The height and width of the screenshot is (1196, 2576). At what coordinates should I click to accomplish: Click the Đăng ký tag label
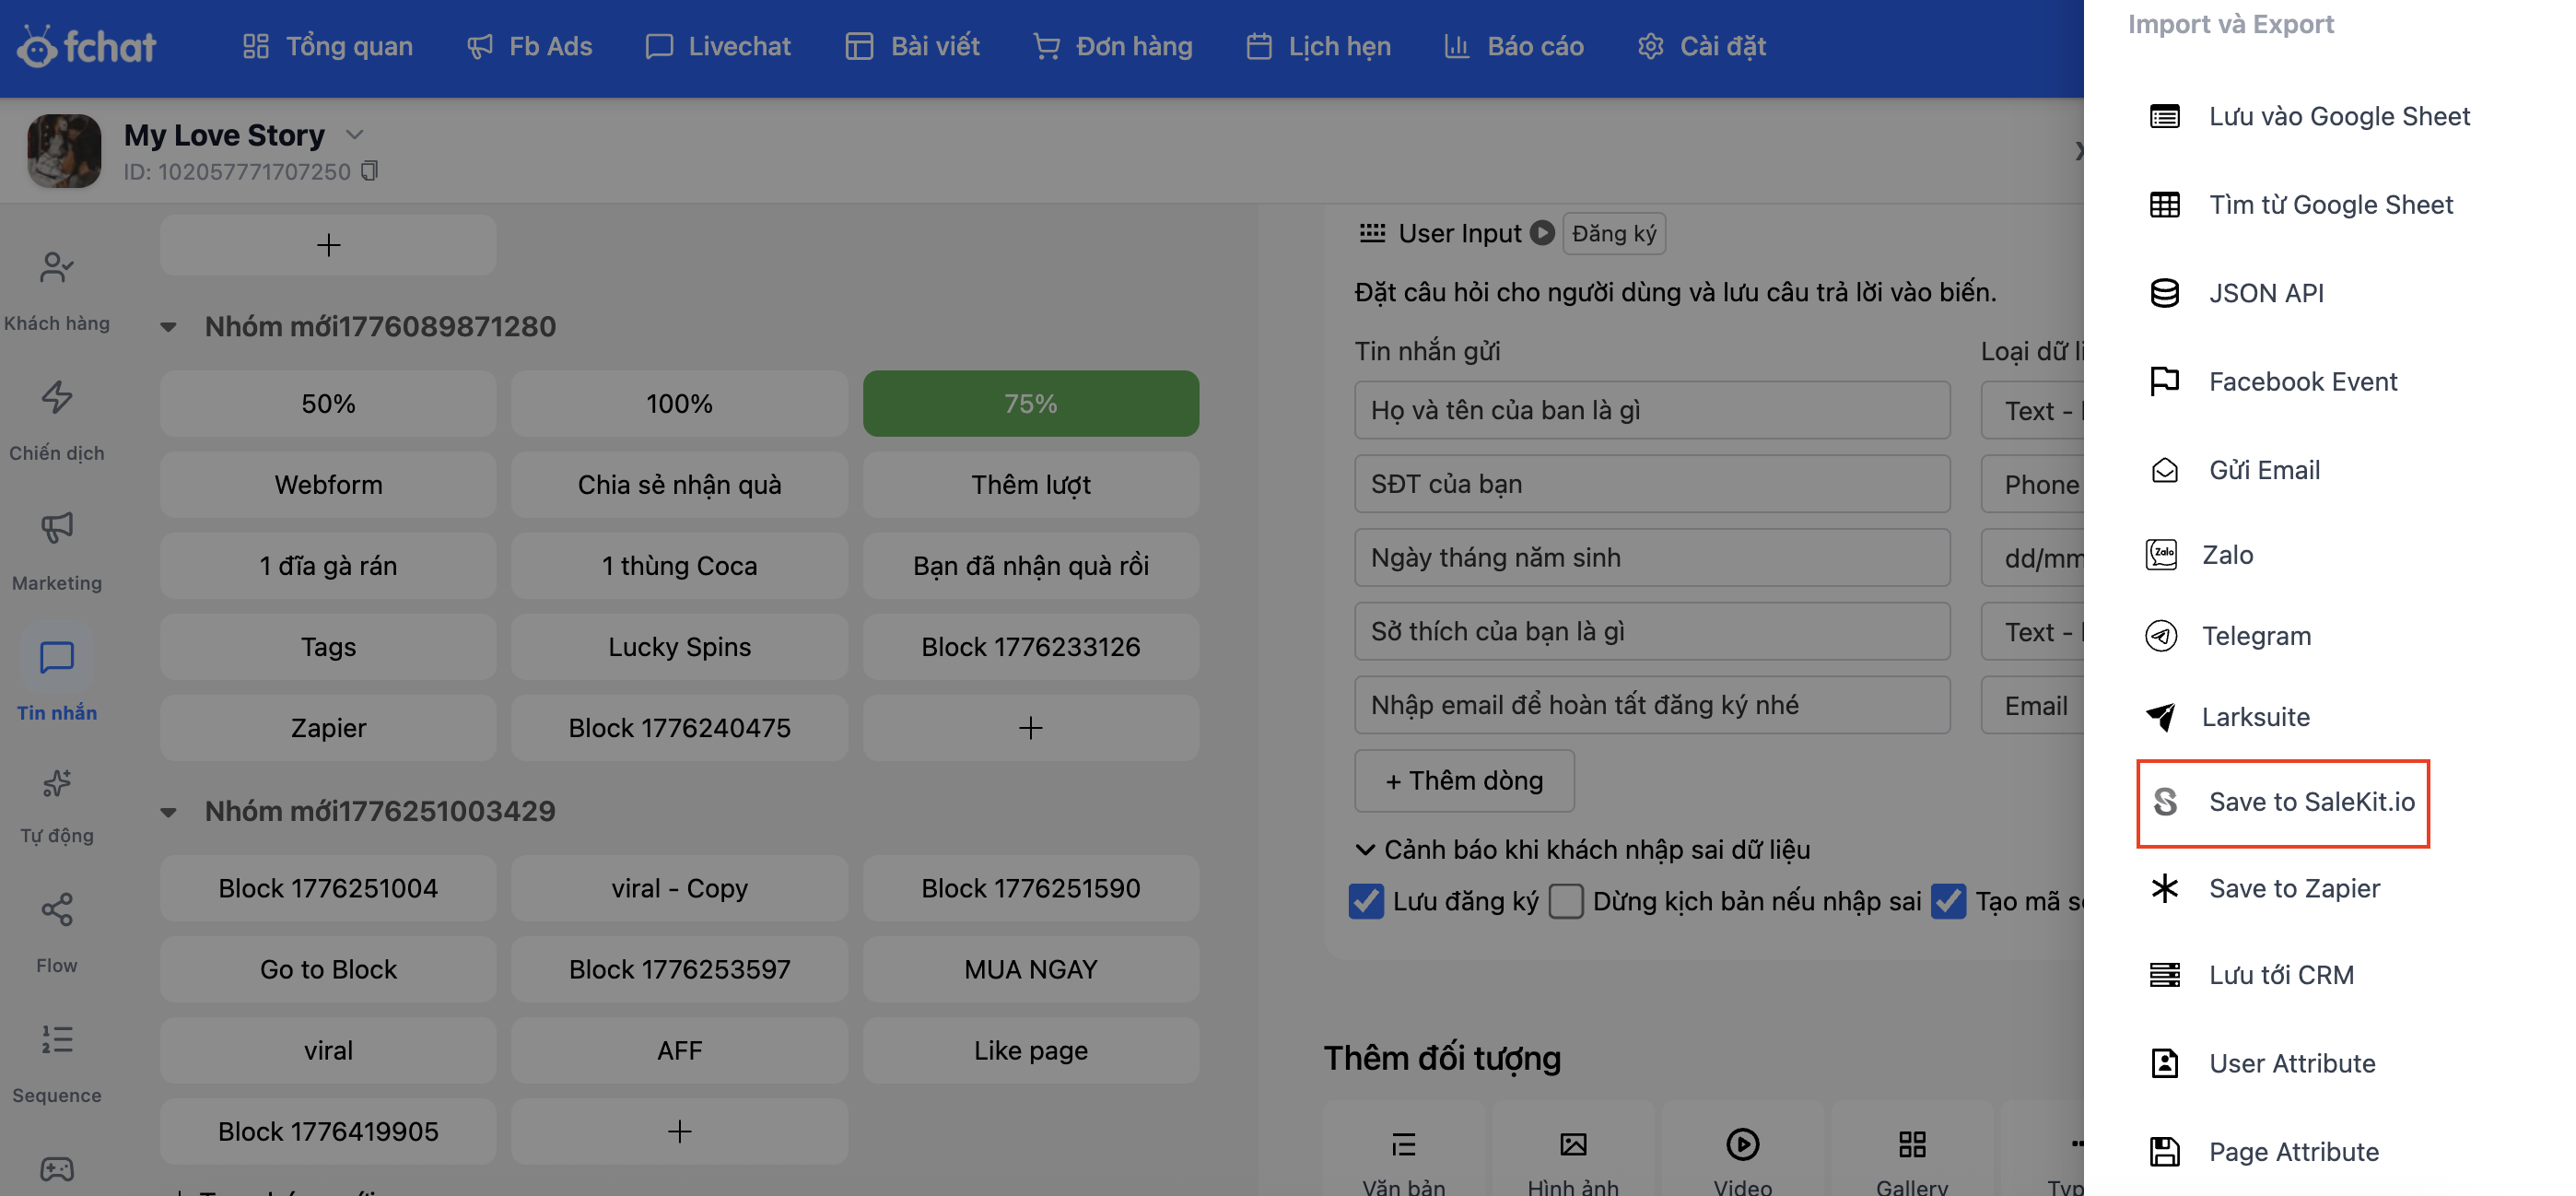click(x=1613, y=233)
